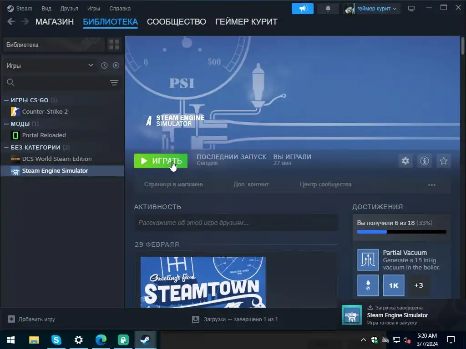Click the plus icon next to Add a game
The image size is (466, 349).
click(11, 319)
